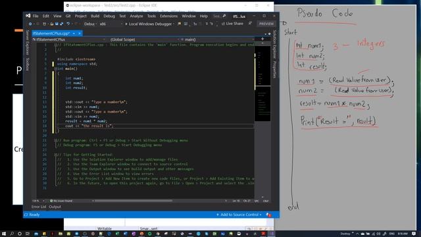Open the IfStatementCPlus project scope dropdown

click(x=69, y=39)
